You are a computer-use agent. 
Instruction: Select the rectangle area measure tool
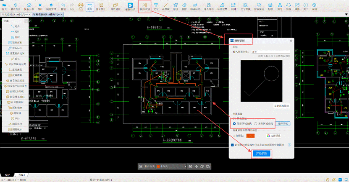click(x=15, y=43)
